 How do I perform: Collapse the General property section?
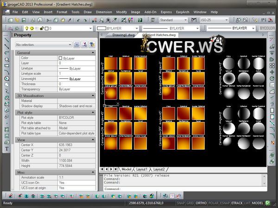93,53
